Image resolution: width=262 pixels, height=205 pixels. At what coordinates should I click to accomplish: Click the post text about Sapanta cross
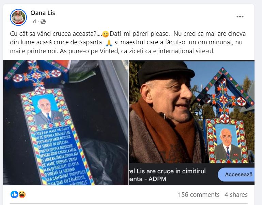(128, 42)
